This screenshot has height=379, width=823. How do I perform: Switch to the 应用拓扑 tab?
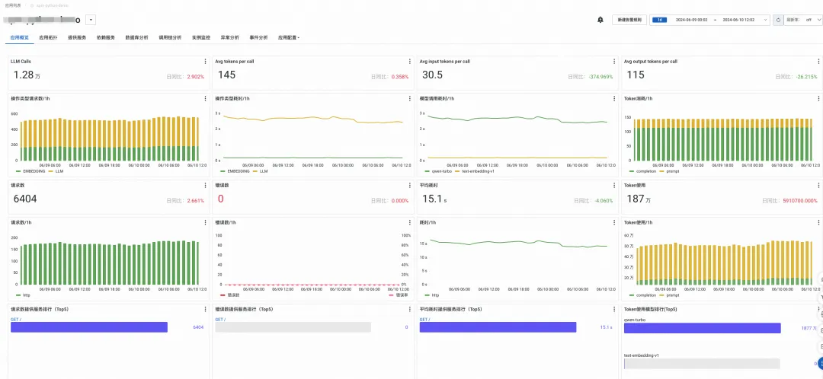pos(48,38)
